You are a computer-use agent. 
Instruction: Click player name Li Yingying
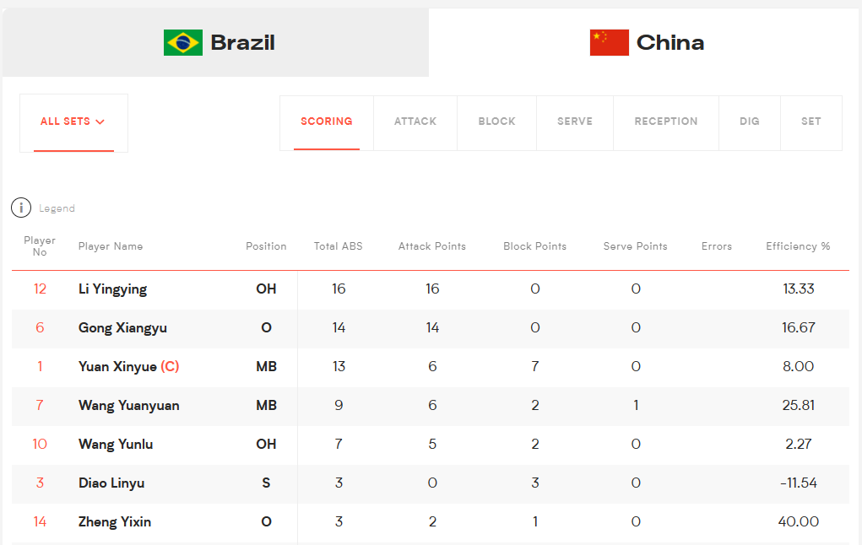112,289
